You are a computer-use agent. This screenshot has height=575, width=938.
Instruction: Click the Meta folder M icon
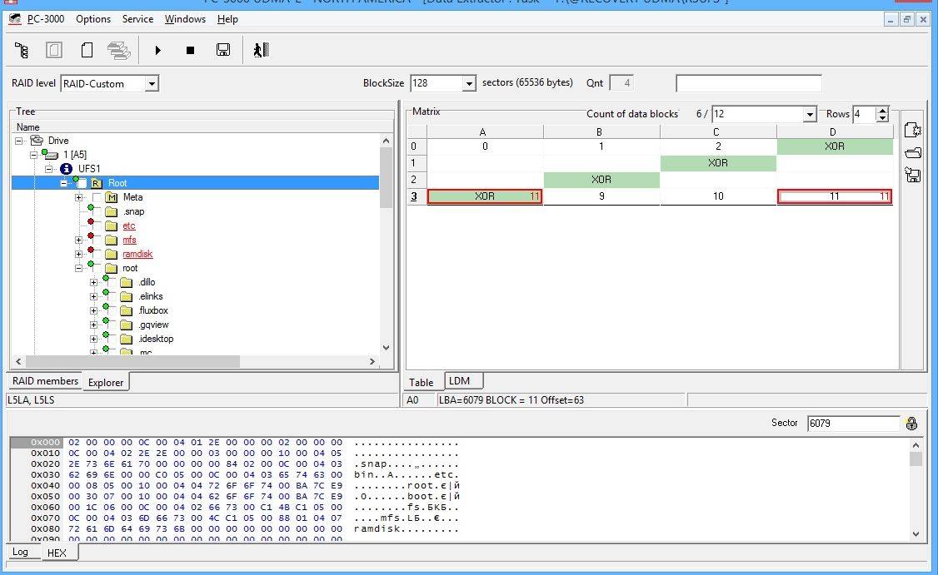tap(112, 197)
